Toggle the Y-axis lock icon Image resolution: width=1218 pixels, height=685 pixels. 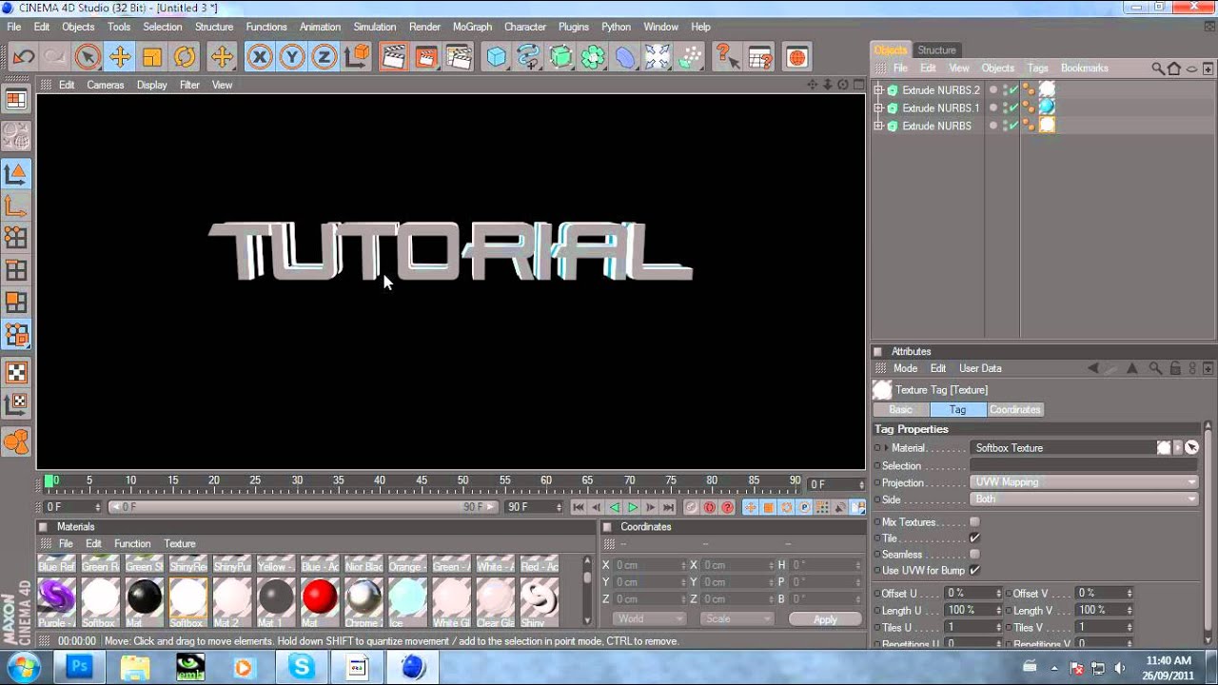tap(291, 57)
